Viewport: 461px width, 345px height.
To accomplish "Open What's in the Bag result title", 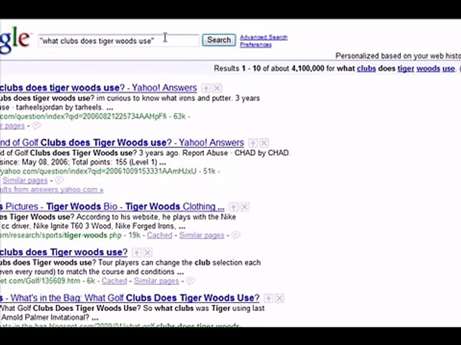I will (130, 298).
